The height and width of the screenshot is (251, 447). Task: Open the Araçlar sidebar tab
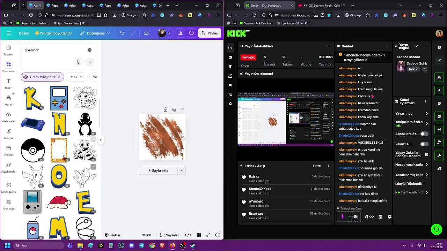(x=9, y=134)
